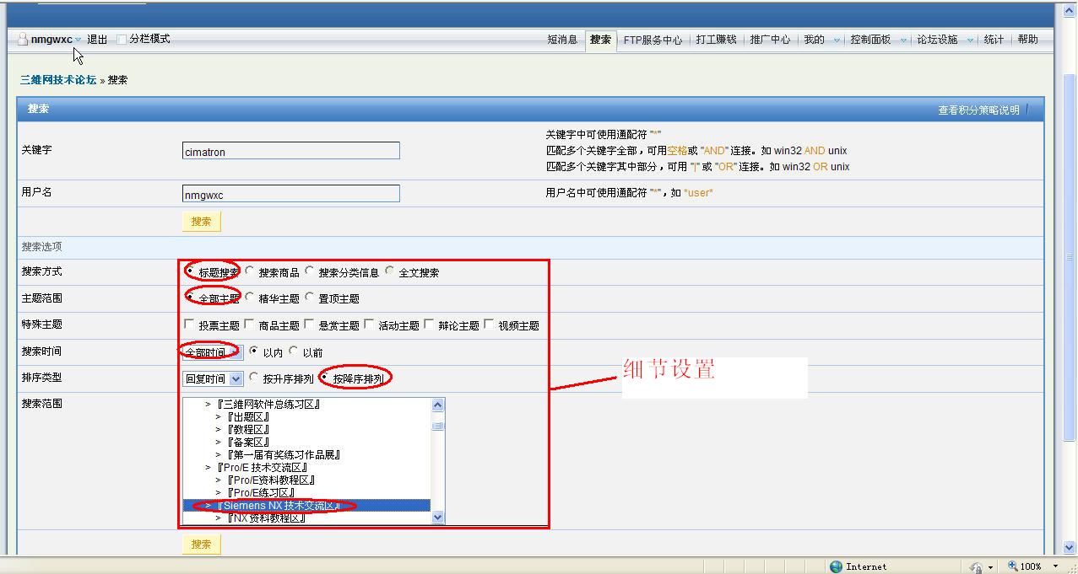Open the 统计 menu item
Viewport: 1078px width, 574px height.
coord(994,40)
